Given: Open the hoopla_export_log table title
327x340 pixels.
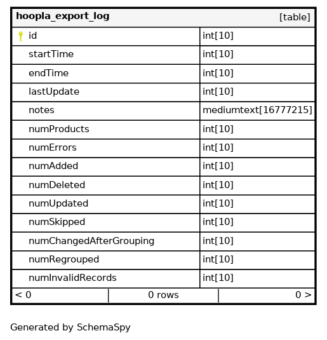Looking at the screenshot, I should click(63, 17).
